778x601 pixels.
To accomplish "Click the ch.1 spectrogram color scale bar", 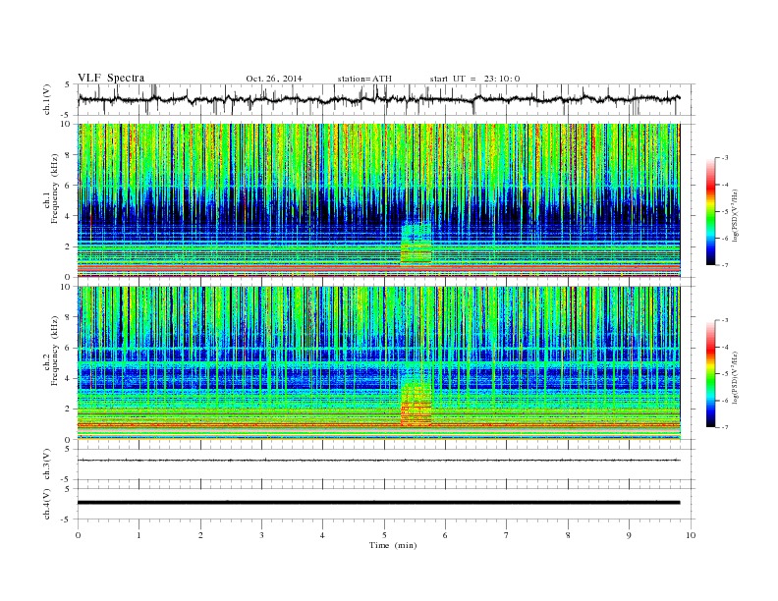I will pos(710,212).
